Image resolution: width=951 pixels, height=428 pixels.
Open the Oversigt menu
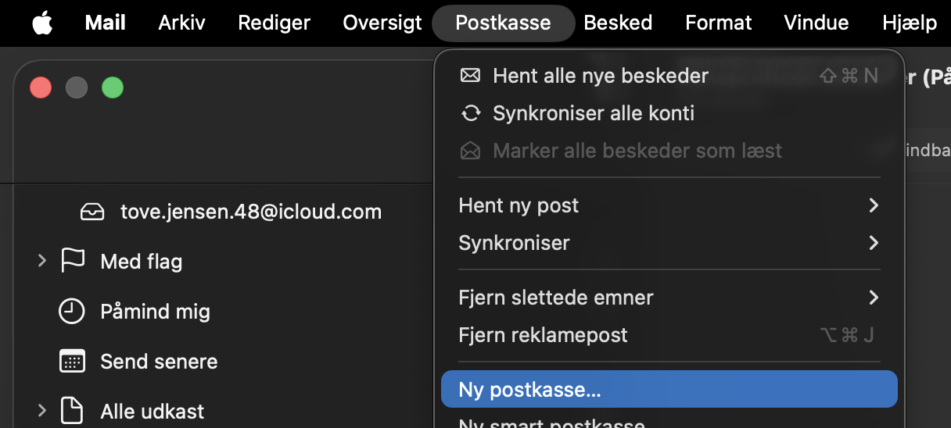coord(382,23)
